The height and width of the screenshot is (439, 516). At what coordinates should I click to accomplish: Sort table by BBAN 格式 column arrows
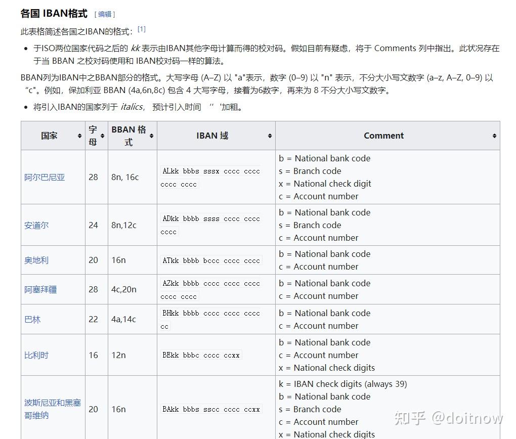tap(151, 136)
